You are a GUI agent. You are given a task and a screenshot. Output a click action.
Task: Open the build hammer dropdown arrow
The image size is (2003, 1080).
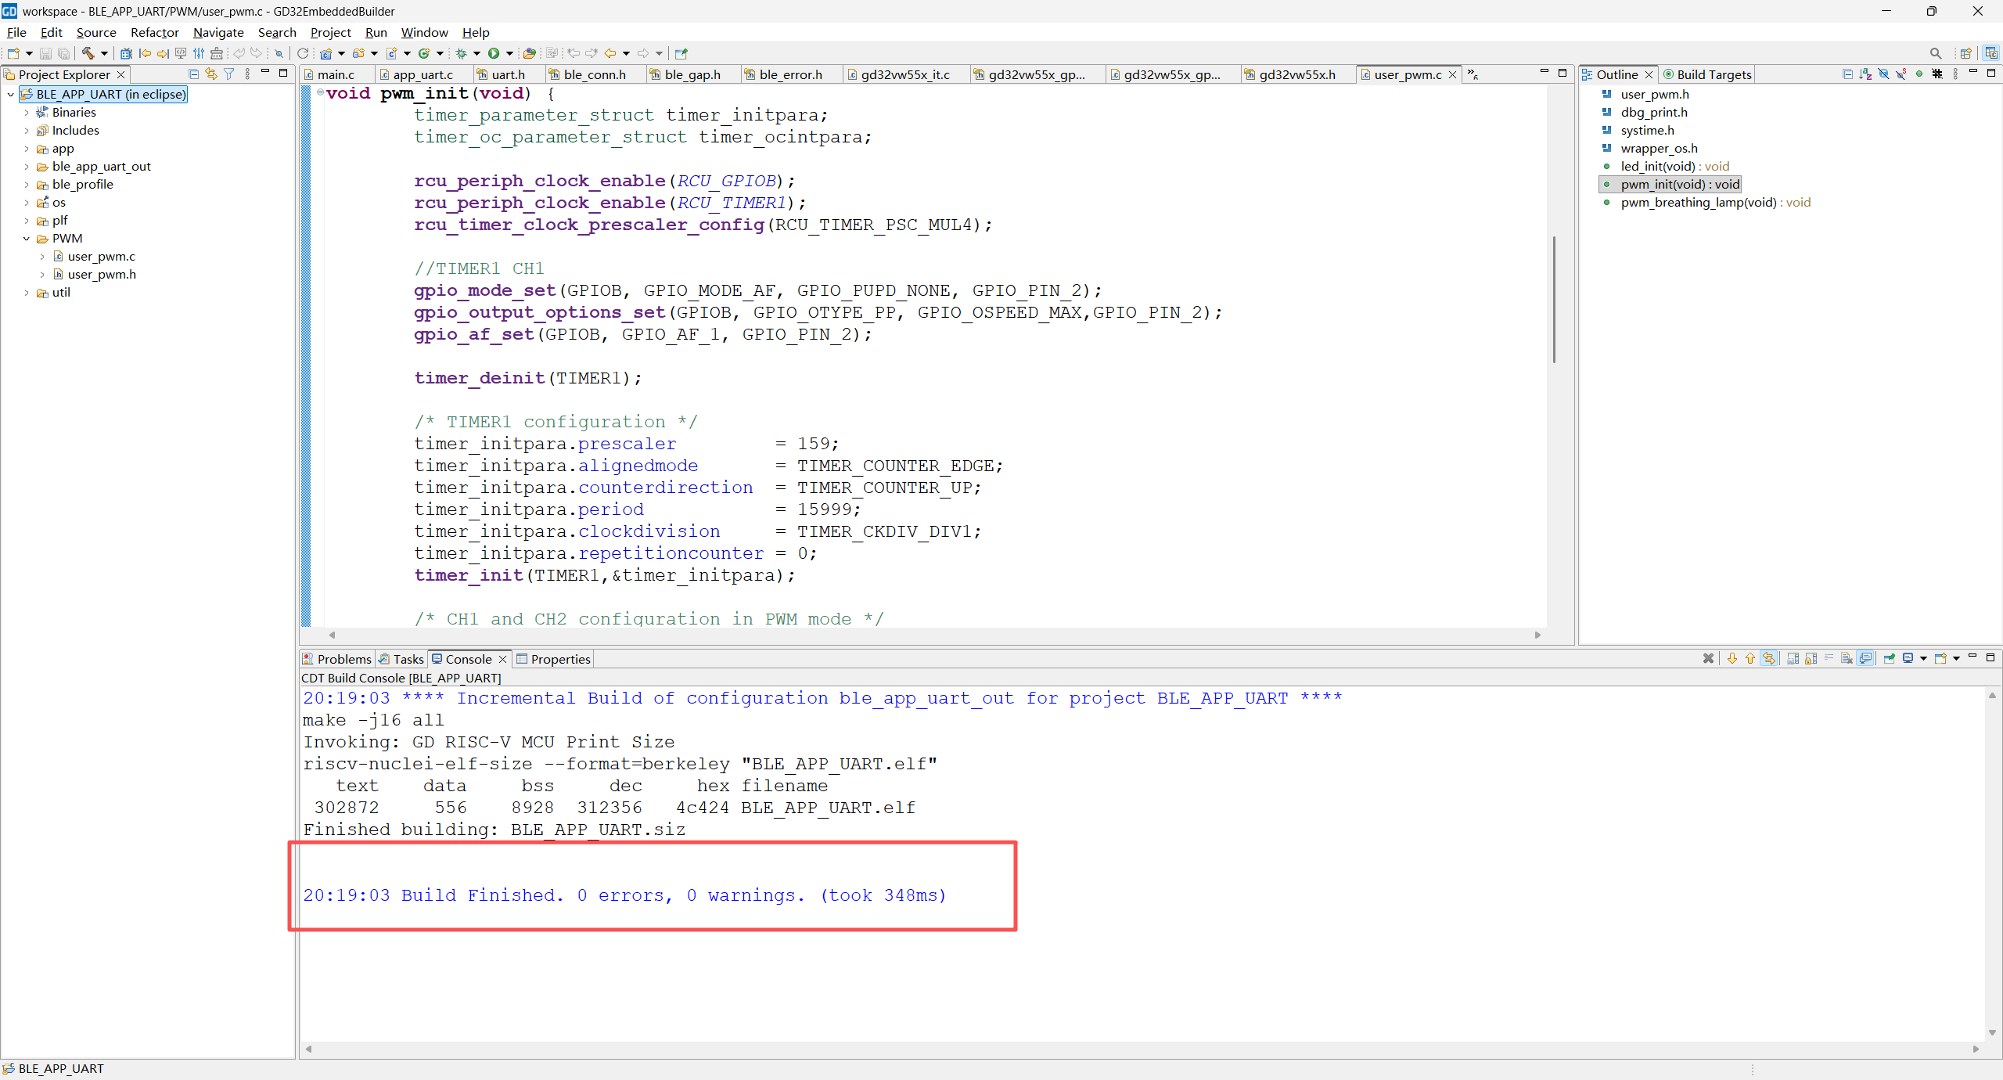click(104, 53)
